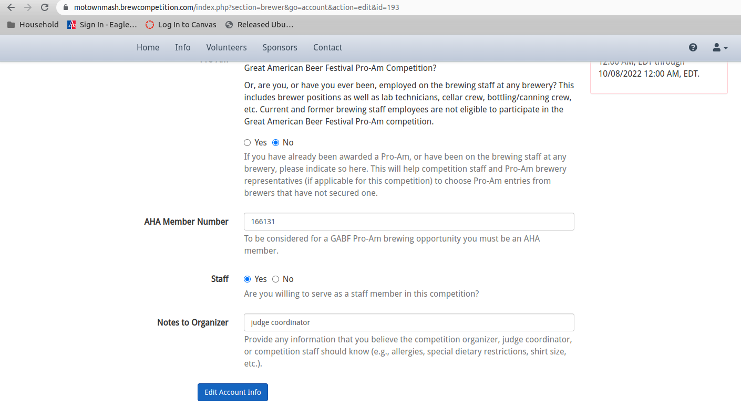Click the Edit Account Info button
The image size is (741, 408).
(233, 392)
